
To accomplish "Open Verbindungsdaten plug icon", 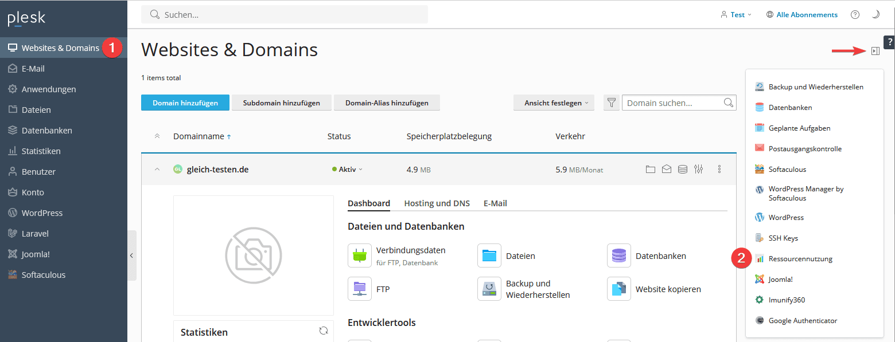I will point(360,255).
